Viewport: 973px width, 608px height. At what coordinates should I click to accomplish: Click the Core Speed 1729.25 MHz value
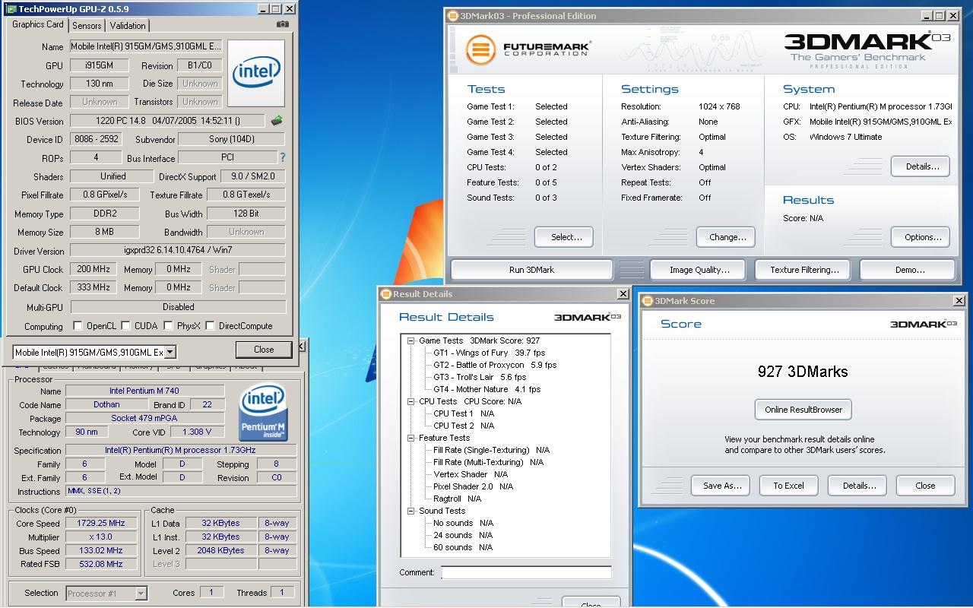pyautogui.click(x=101, y=524)
